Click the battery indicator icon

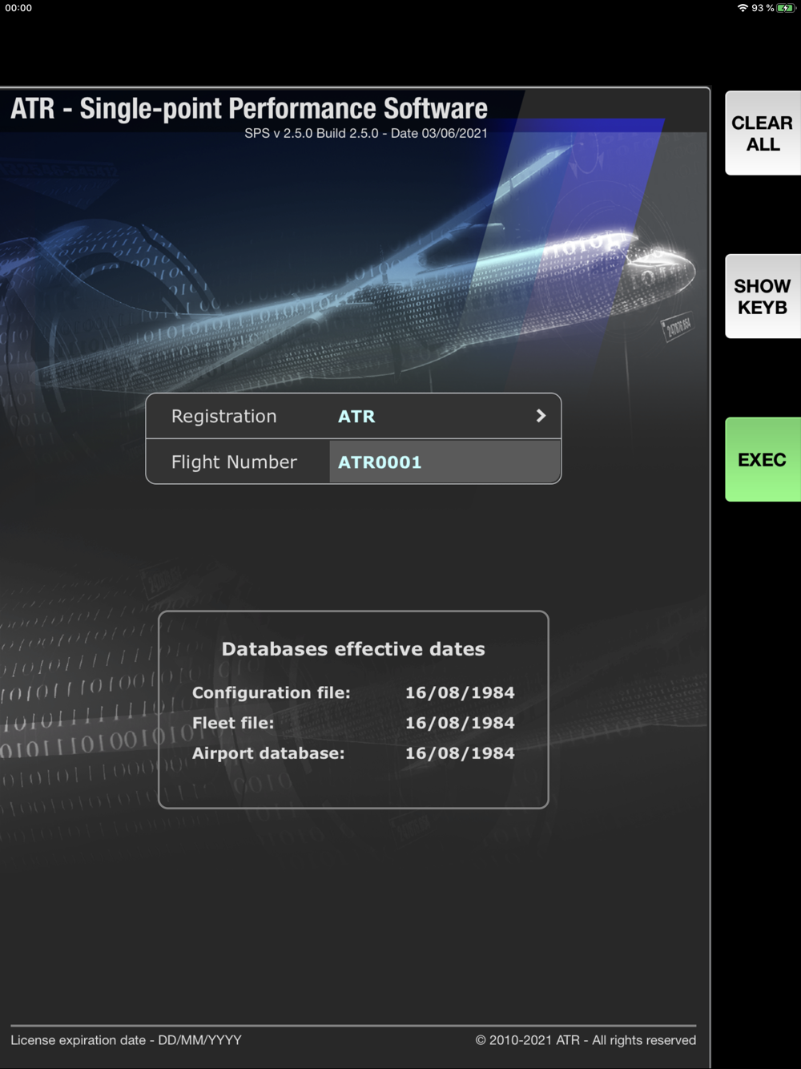pyautogui.click(x=786, y=8)
